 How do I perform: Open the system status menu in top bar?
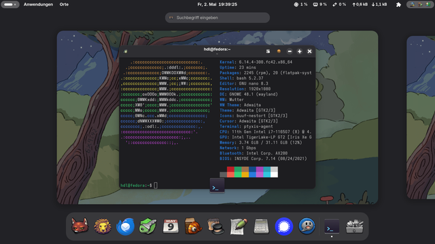coord(420,5)
